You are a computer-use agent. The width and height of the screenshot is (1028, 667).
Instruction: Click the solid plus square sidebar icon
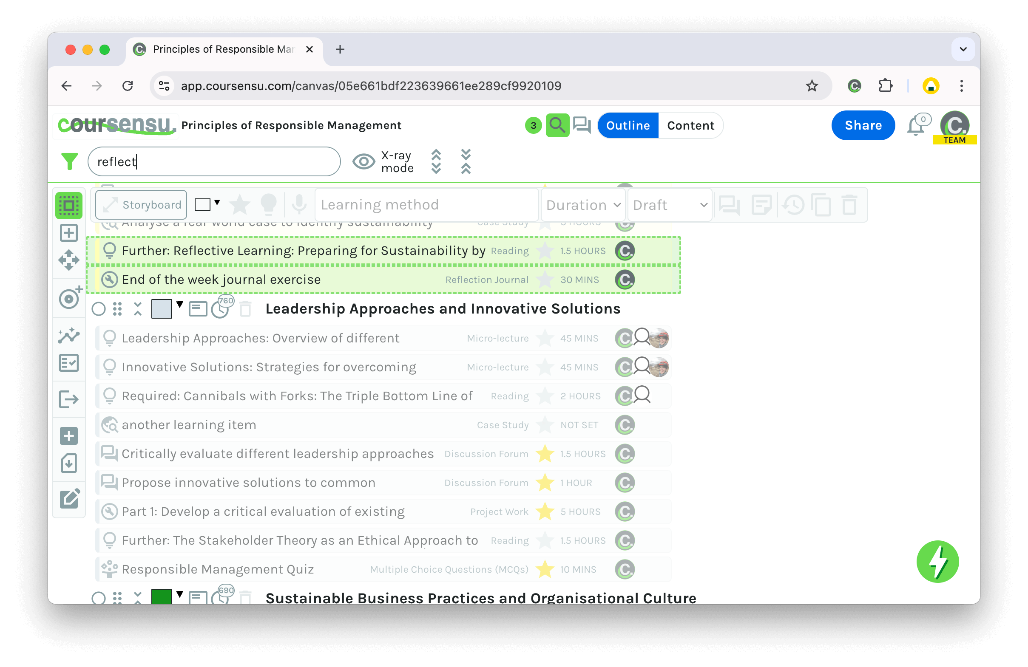pos(69,436)
